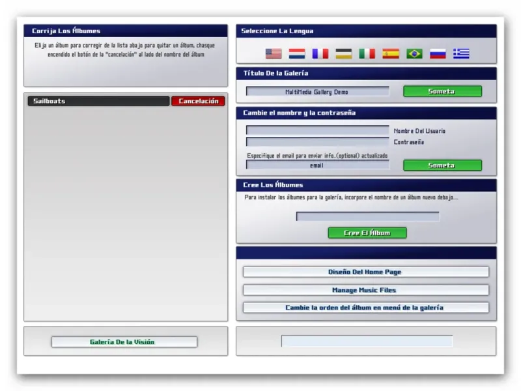This screenshot has height=391, width=521.
Task: Click Cambie el nombre y la contraseña header
Action: (x=367, y=113)
